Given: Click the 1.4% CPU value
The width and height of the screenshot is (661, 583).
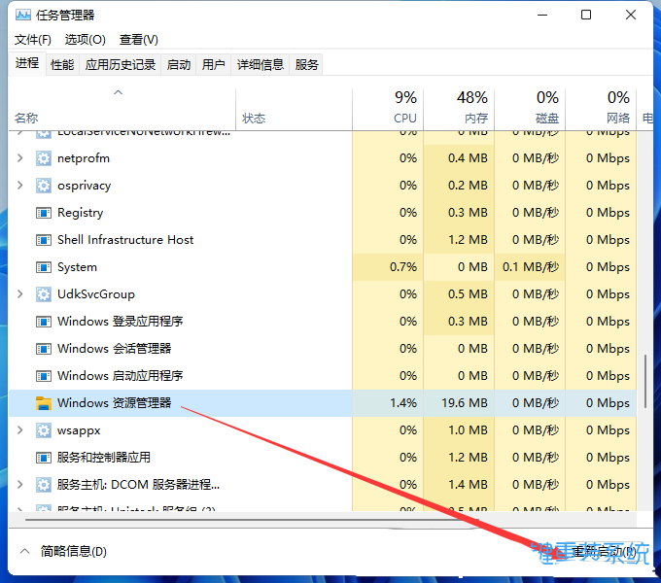Looking at the screenshot, I should click(403, 403).
